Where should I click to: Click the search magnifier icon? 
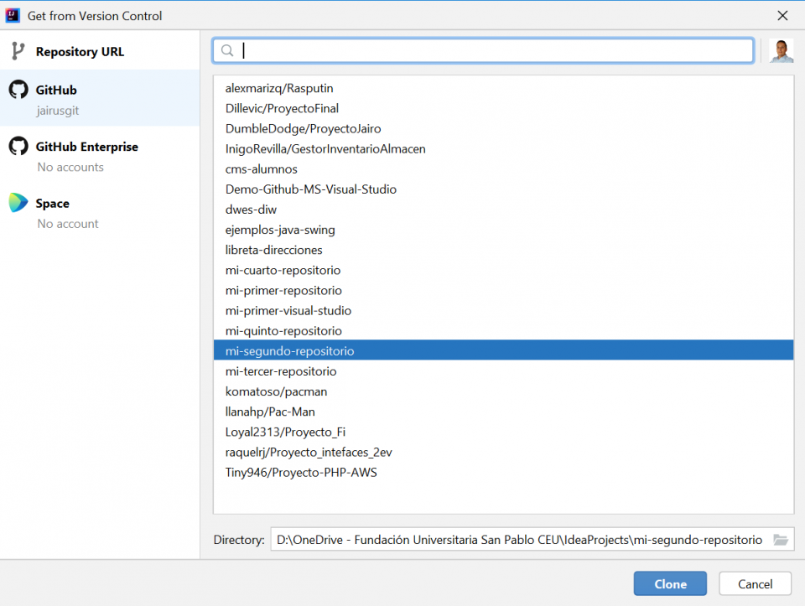point(227,50)
